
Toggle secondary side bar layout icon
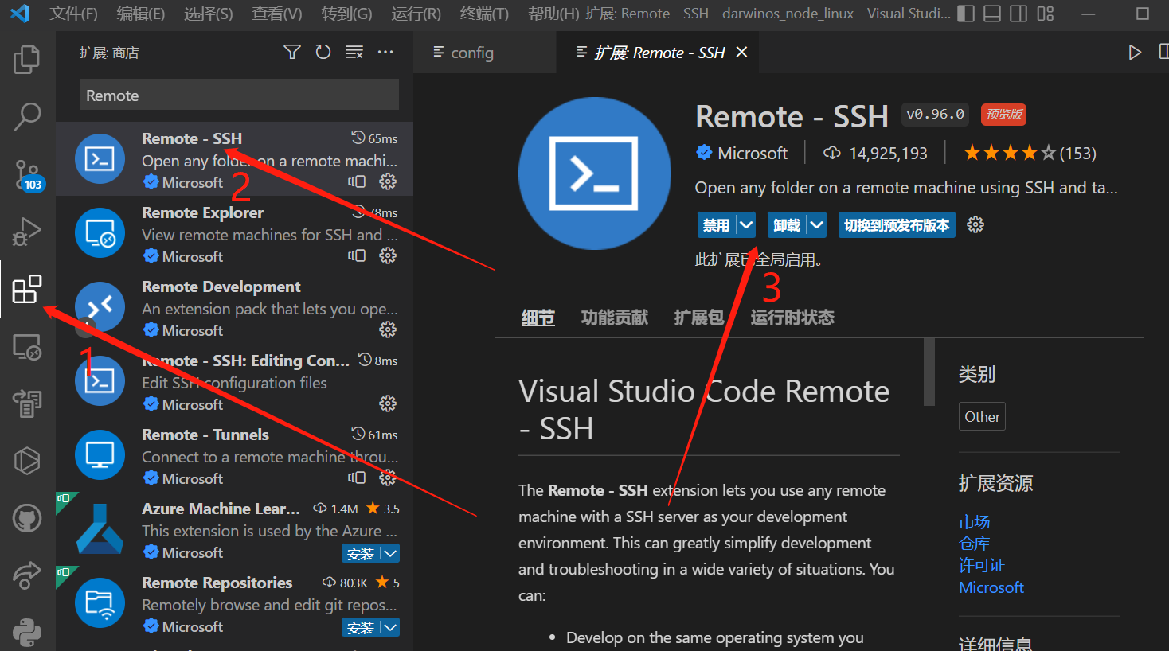coord(1018,14)
